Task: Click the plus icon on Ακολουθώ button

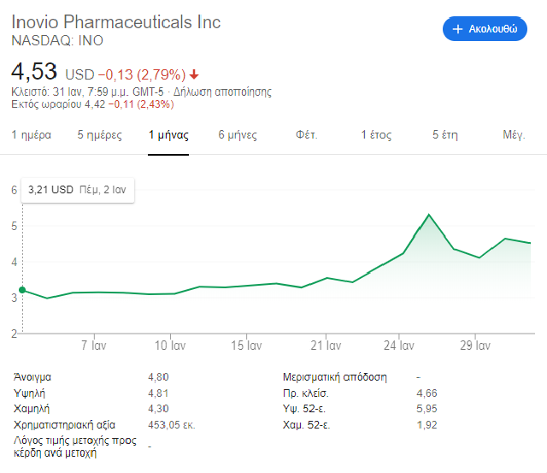Action: [x=457, y=29]
